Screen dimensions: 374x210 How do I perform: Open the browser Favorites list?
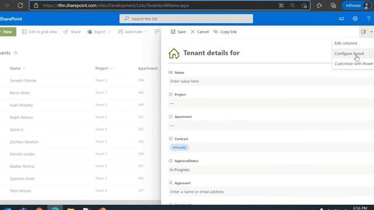pyautogui.click(x=320, y=5)
